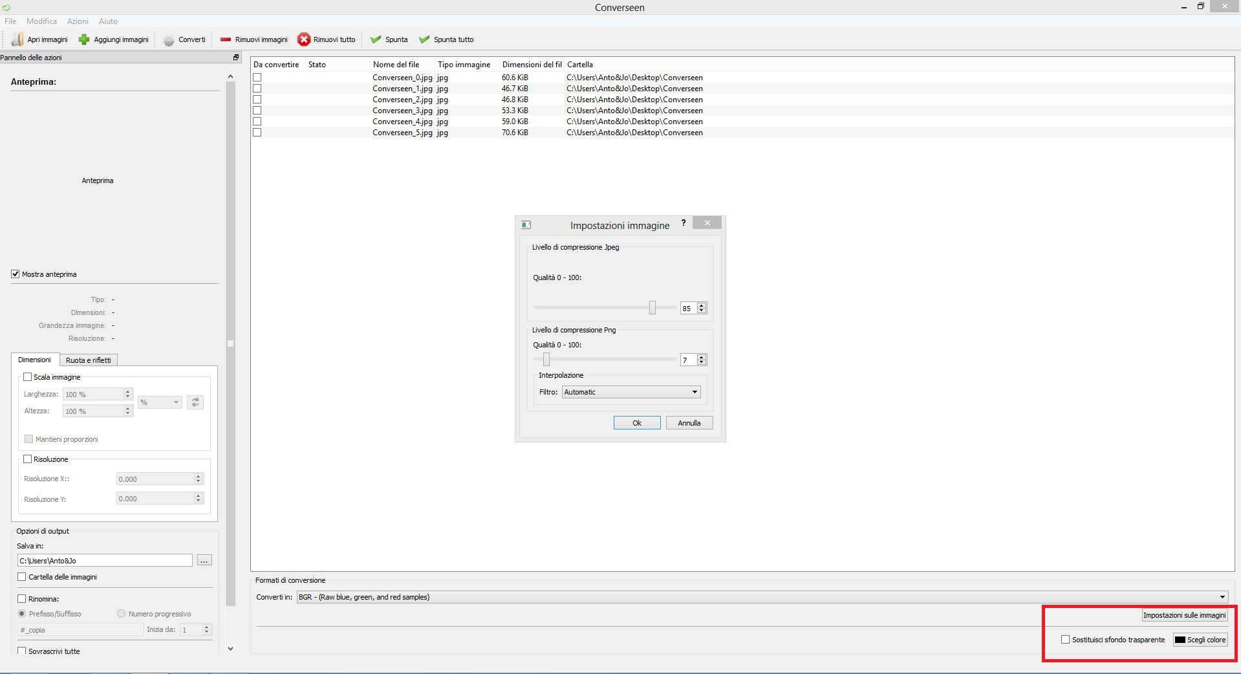
Task: Disable the Mostra anteprima checkbox
Action: (x=16, y=274)
